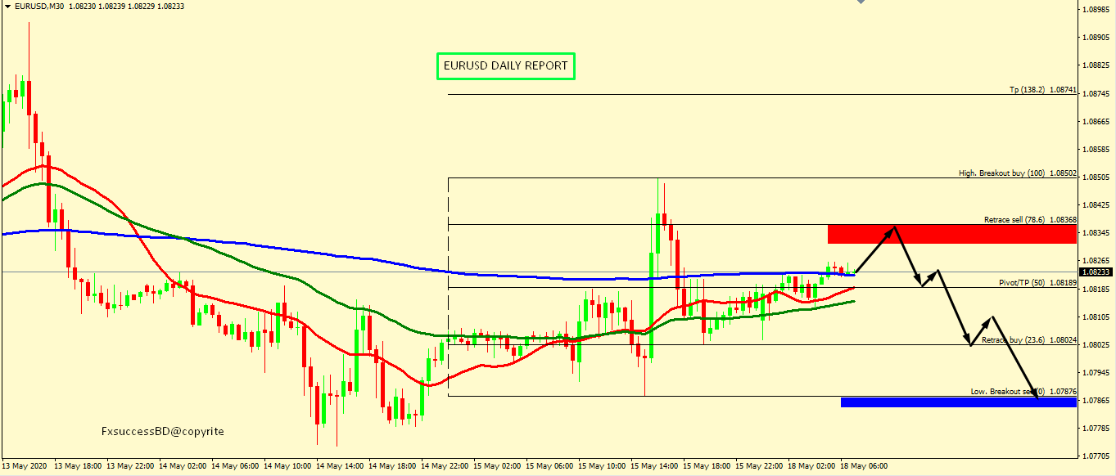
Task: Click the Tp (138.2) 1.08741 level label
Action: tap(1042, 90)
